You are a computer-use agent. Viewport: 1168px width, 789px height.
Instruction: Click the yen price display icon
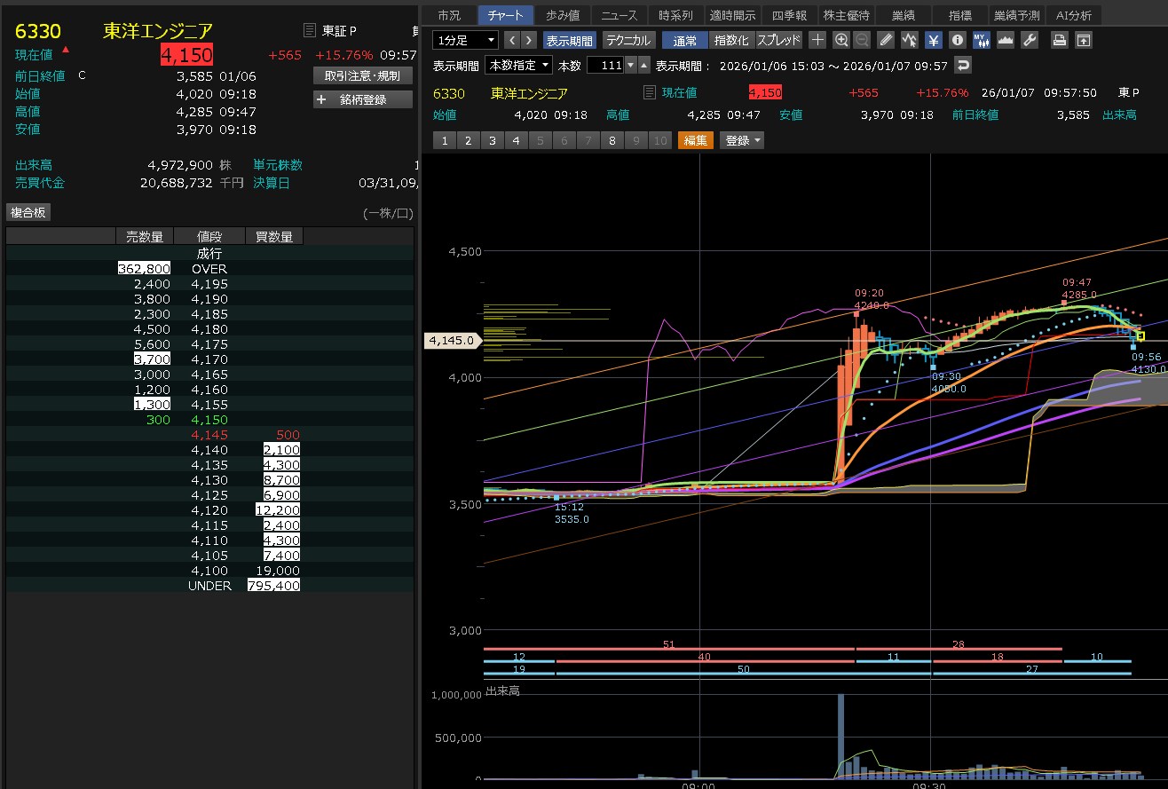tap(934, 40)
